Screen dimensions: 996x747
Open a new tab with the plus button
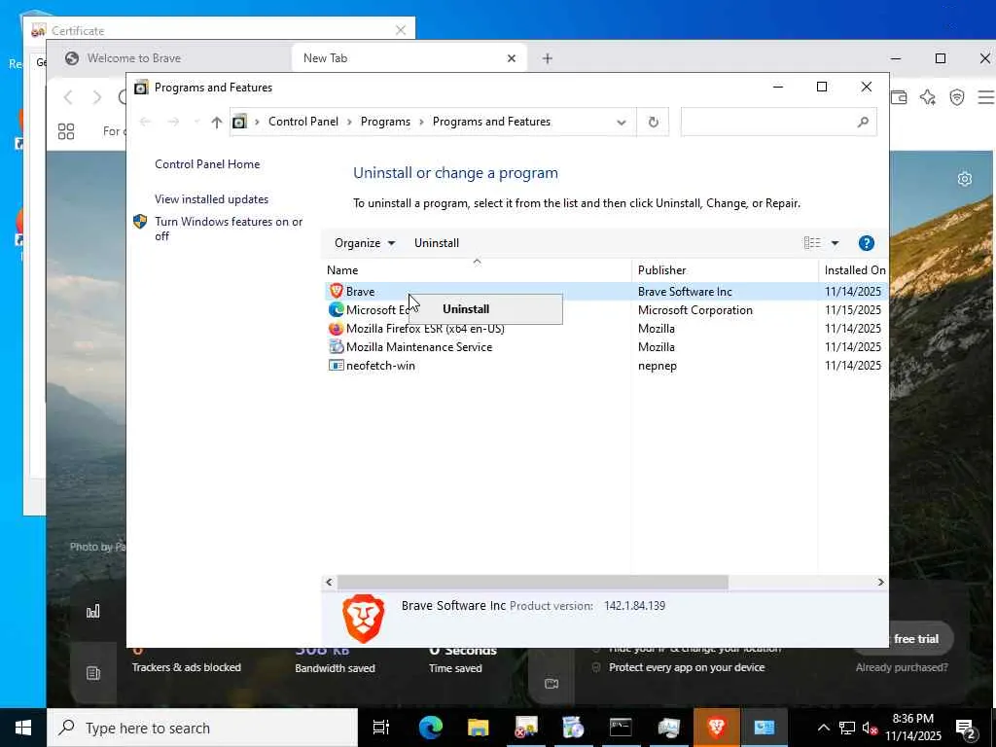pos(548,58)
